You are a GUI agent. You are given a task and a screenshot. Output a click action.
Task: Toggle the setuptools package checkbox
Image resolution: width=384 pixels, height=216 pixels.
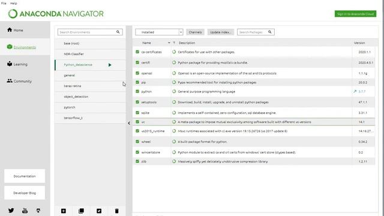click(137, 102)
